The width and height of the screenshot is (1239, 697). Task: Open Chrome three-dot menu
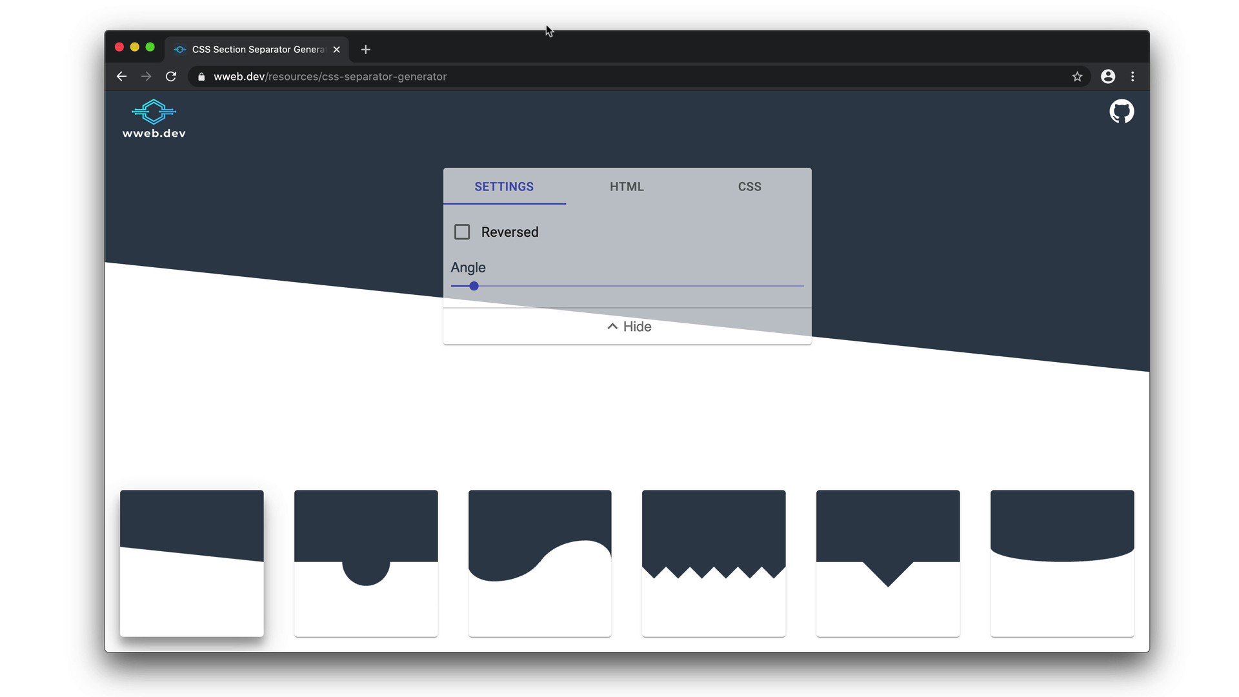click(x=1133, y=77)
